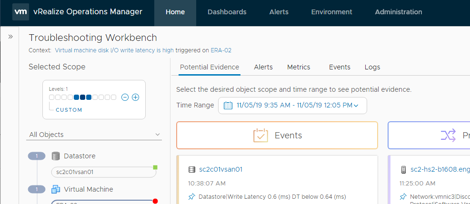The height and width of the screenshot is (204, 470).
Task: Switch to the Alerts evidence tab
Action: click(263, 67)
